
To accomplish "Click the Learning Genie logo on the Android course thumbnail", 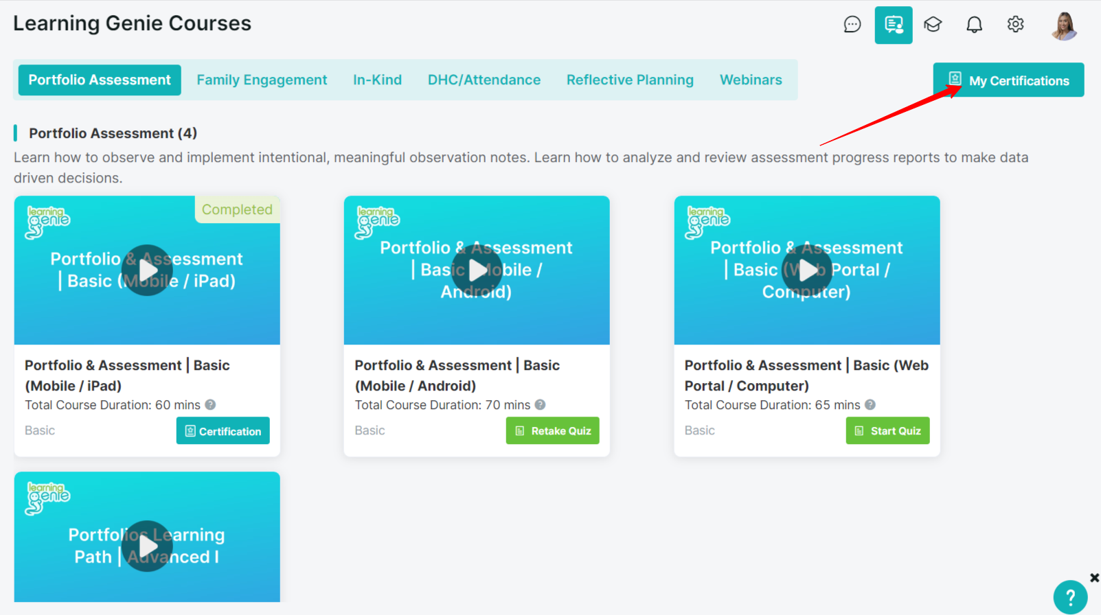I will tap(378, 222).
